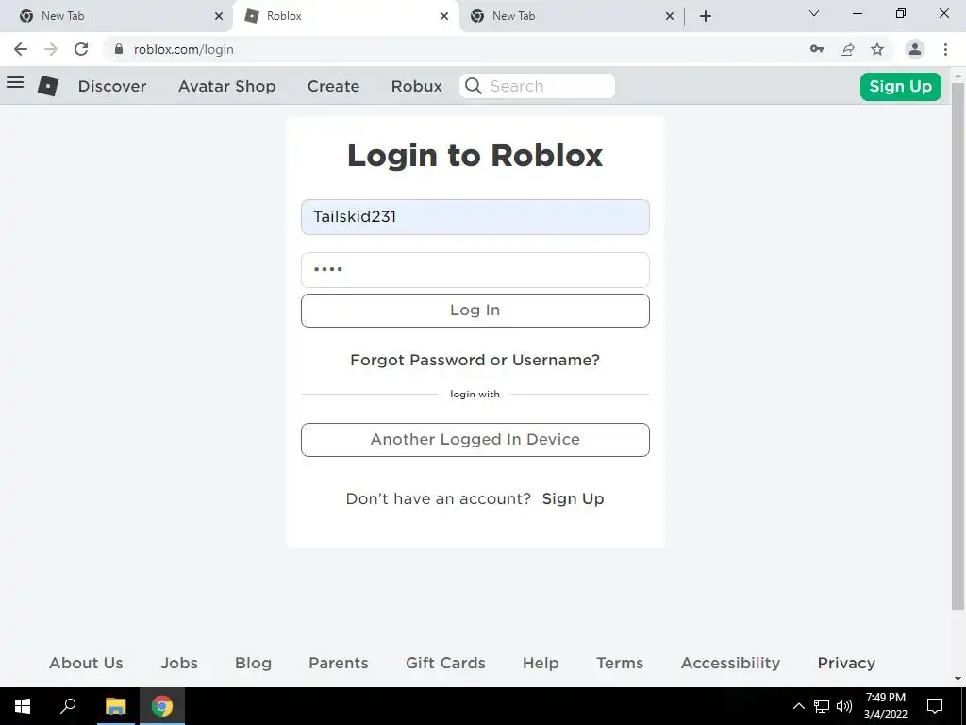Restore down the Chrome window
The width and height of the screenshot is (966, 725).
coord(901,13)
